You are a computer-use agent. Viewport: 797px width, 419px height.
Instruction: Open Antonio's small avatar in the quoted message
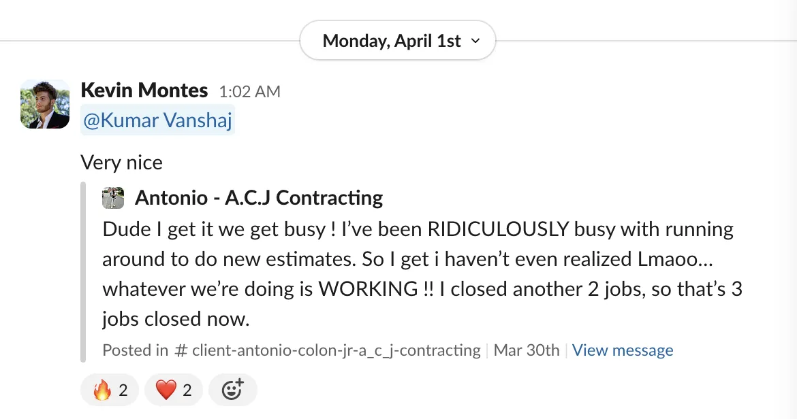click(x=113, y=198)
